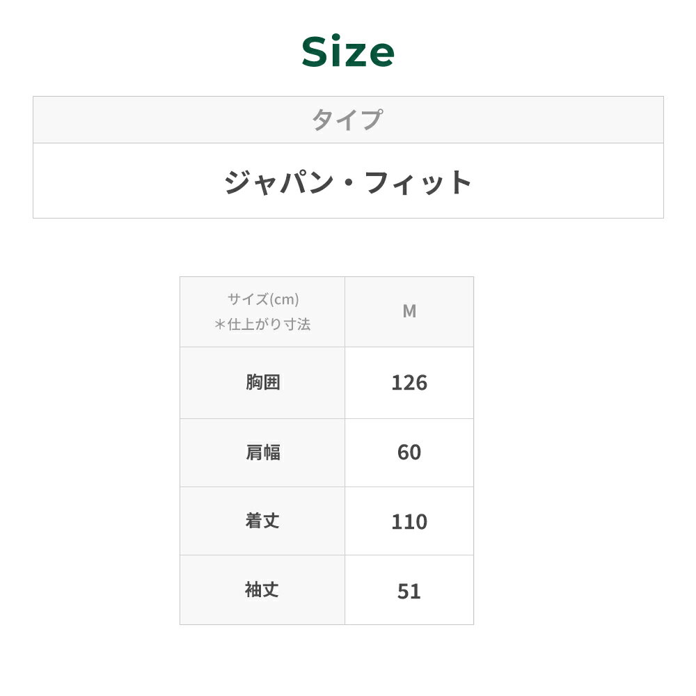Click the 胸囲 row label
696x696 pixels.
pos(262,382)
